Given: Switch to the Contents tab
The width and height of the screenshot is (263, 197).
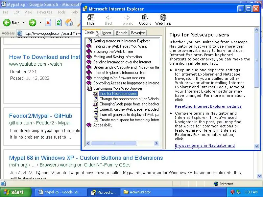Looking at the screenshot, I should [91, 32].
